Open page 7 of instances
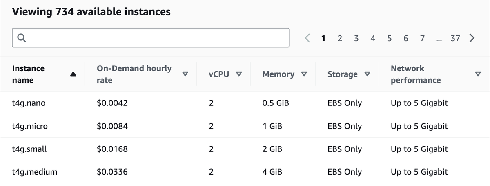The width and height of the screenshot is (490, 186). [x=422, y=38]
